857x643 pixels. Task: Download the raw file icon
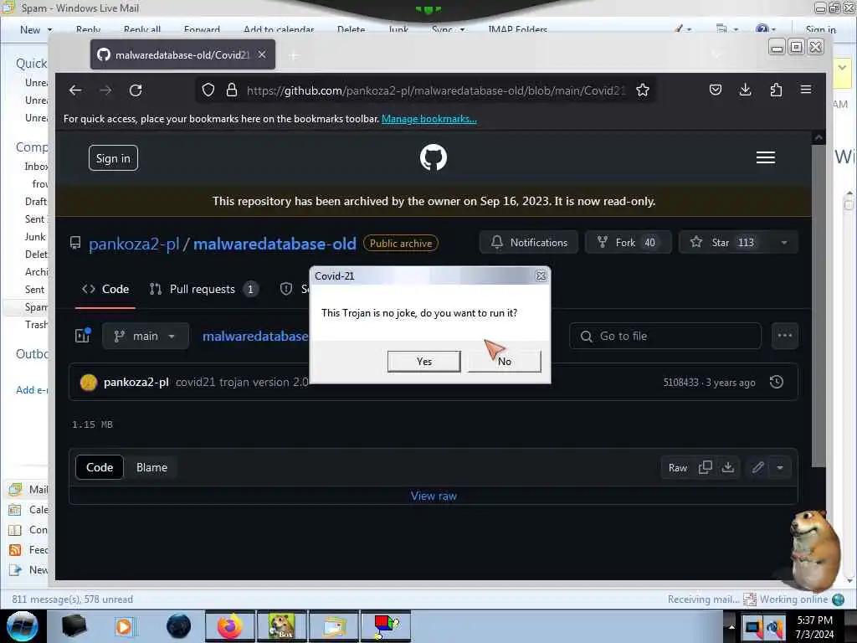[x=728, y=467]
